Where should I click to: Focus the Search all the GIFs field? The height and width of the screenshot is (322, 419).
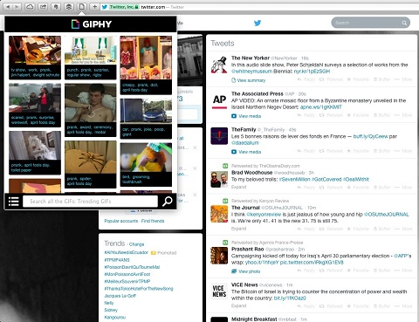tap(90, 202)
